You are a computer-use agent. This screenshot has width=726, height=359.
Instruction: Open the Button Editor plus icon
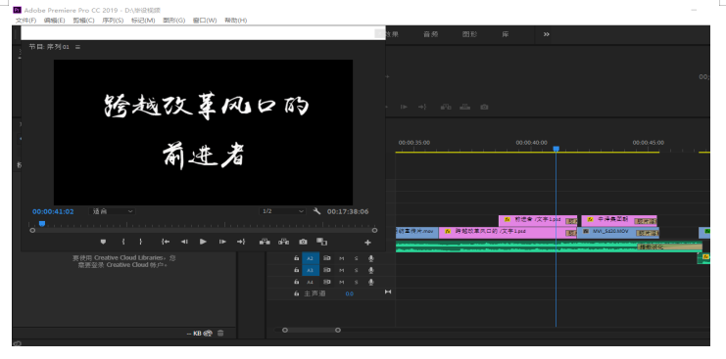(367, 243)
